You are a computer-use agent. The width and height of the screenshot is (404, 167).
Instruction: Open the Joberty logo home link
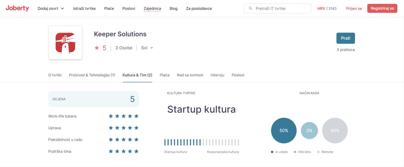[18, 8]
